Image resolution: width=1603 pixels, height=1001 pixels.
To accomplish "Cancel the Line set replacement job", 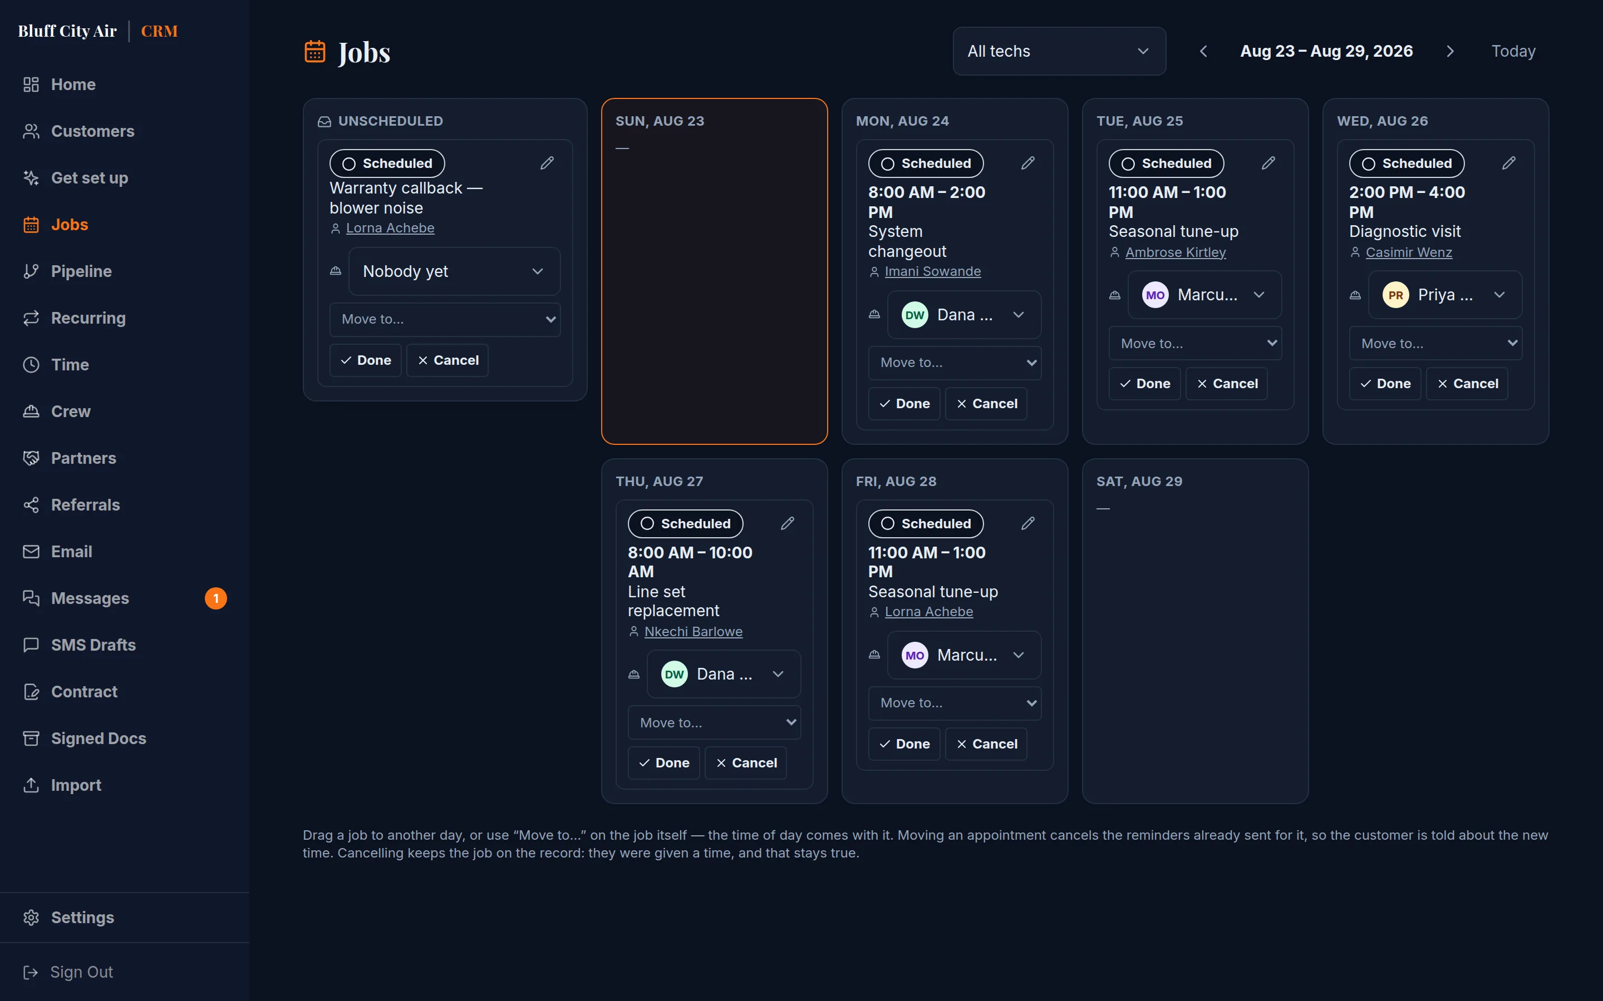I will 745,764.
